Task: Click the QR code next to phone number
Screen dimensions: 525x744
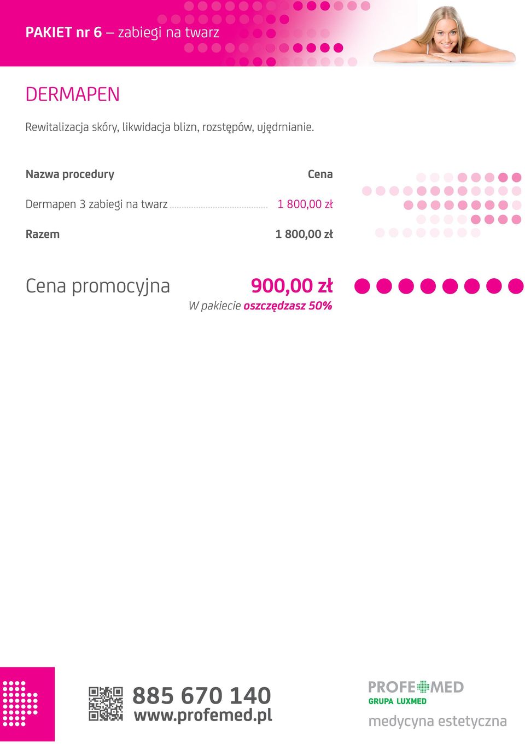Action: tap(106, 704)
